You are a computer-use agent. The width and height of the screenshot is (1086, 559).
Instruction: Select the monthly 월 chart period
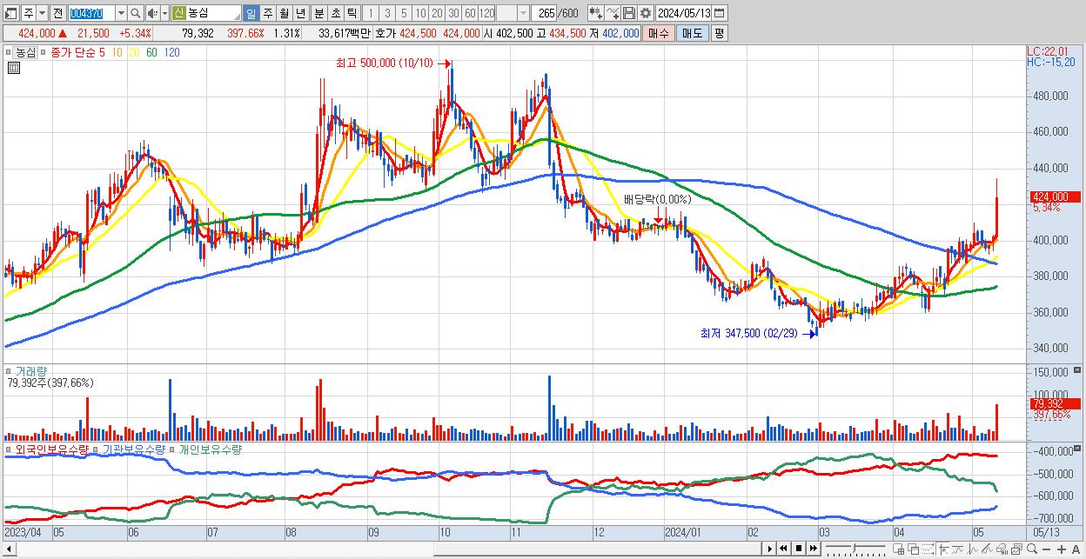(284, 13)
